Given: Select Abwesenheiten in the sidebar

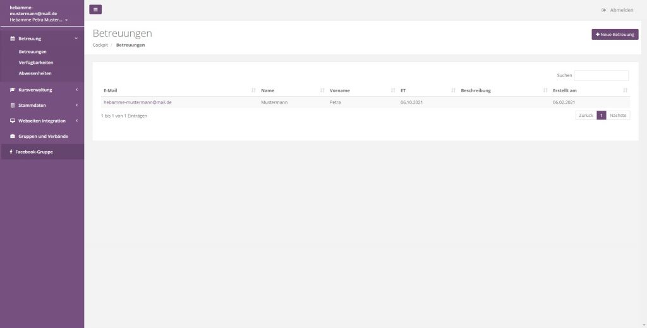Looking at the screenshot, I should 35,73.
